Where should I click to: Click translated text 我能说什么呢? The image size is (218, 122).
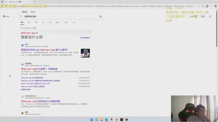pyautogui.click(x=32, y=37)
